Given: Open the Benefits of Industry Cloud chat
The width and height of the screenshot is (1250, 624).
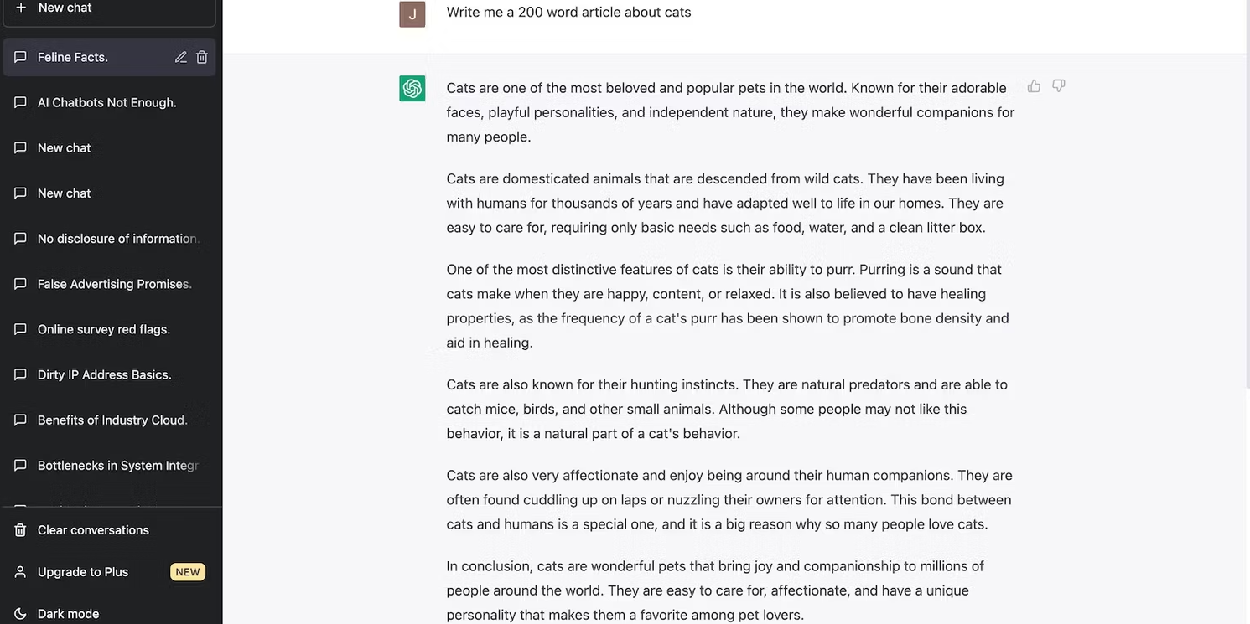Looking at the screenshot, I should tap(109, 420).
